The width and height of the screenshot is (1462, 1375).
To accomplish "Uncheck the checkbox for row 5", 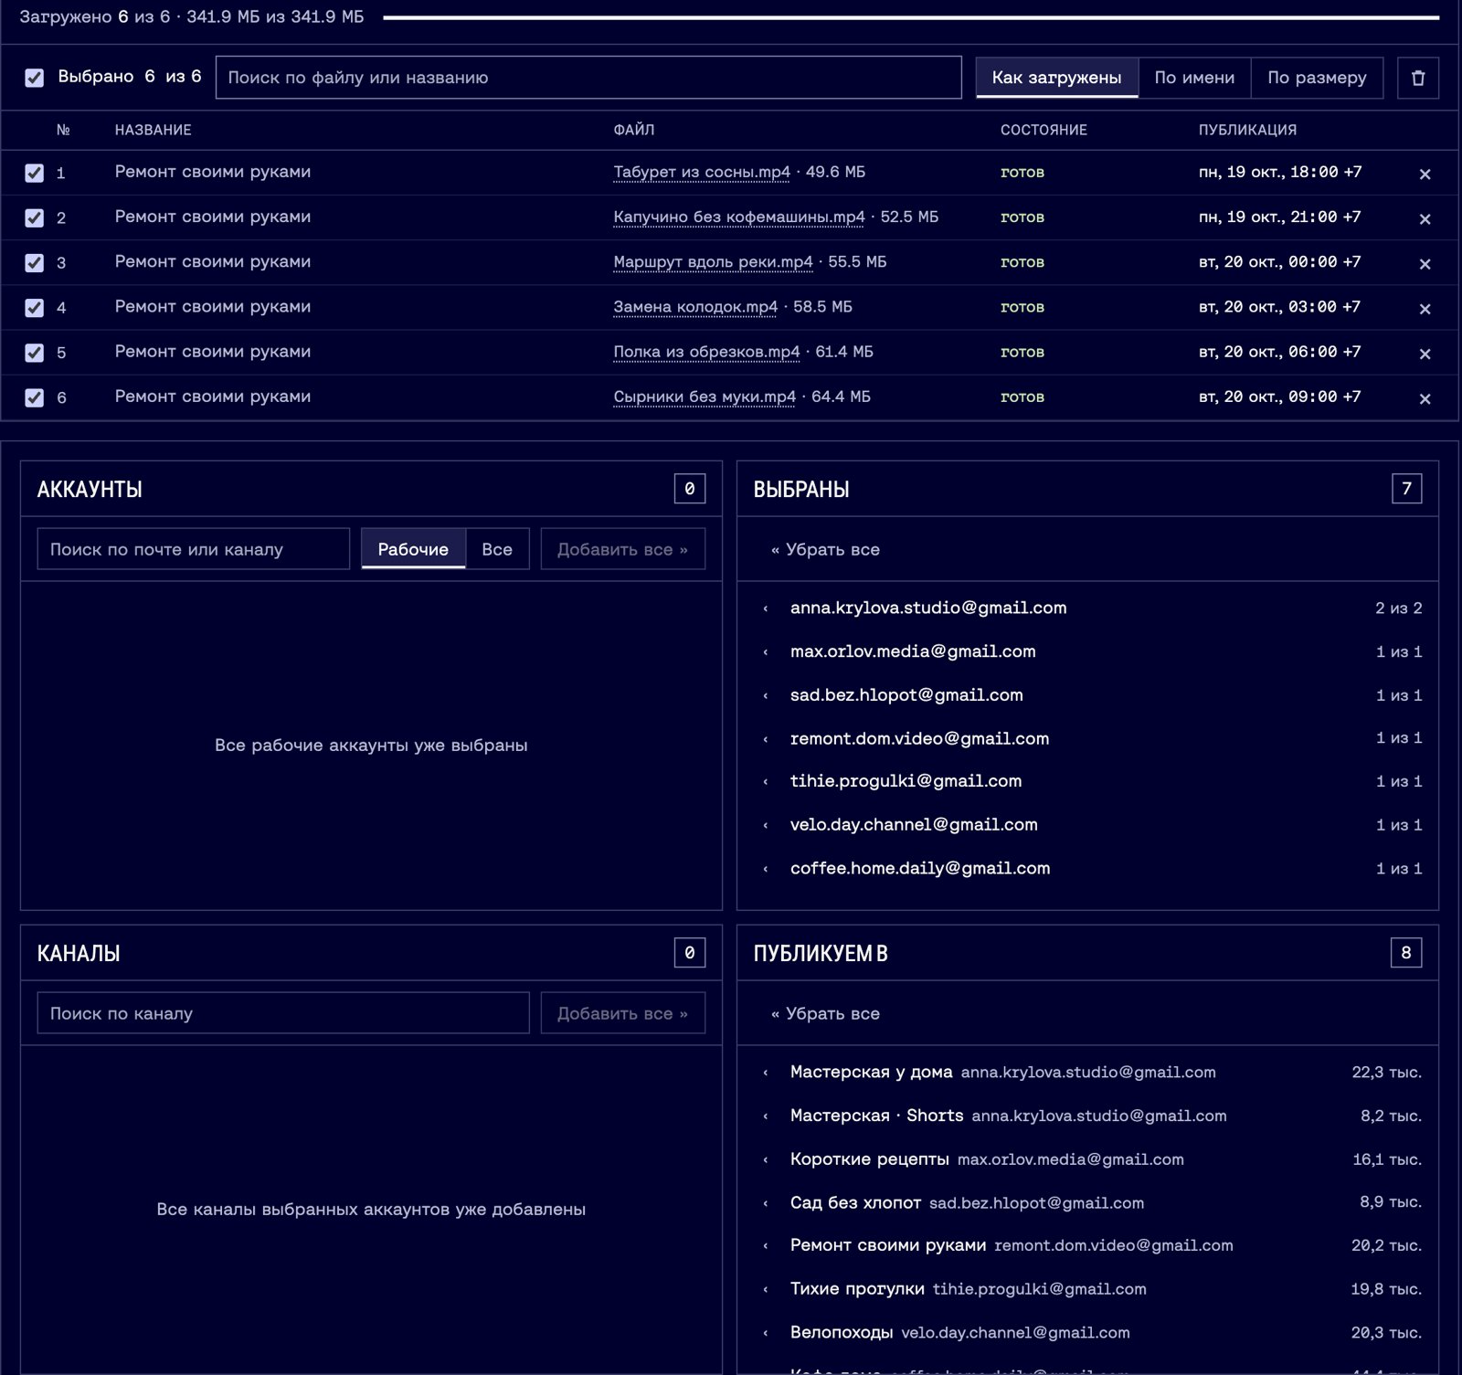I will coord(34,352).
